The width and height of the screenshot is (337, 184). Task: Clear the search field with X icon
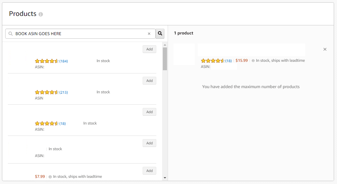149,34
